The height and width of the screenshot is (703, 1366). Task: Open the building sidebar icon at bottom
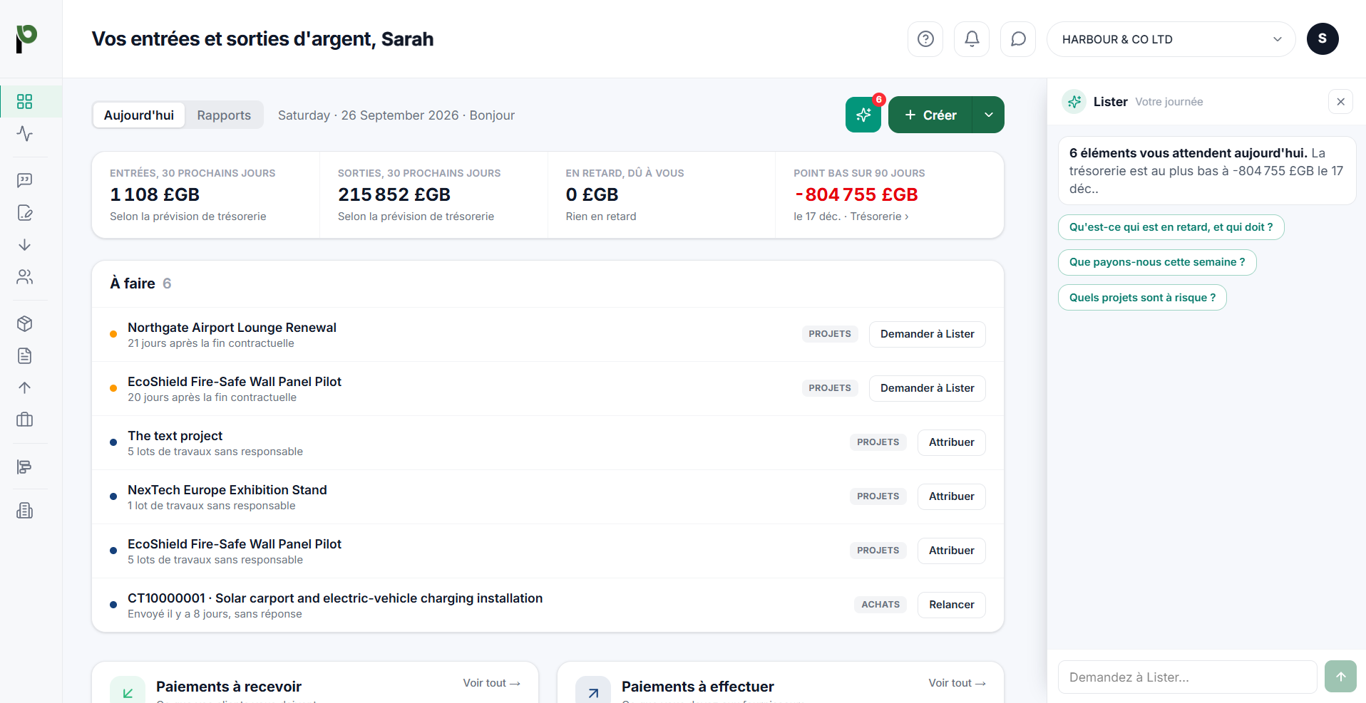[x=25, y=510]
